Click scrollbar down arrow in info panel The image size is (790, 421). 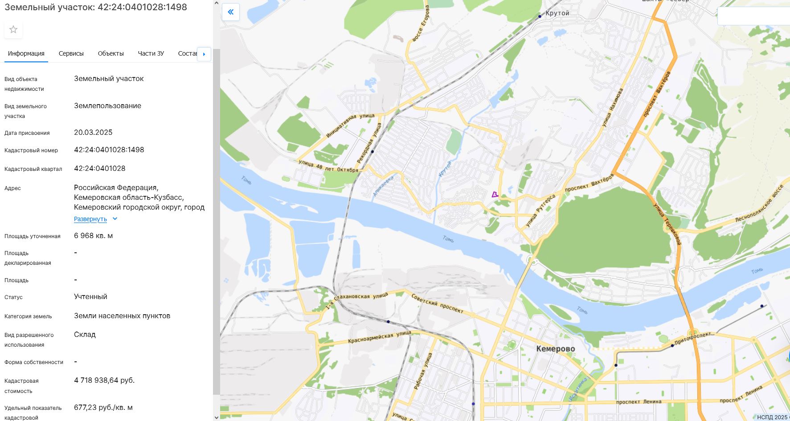pyautogui.click(x=216, y=417)
